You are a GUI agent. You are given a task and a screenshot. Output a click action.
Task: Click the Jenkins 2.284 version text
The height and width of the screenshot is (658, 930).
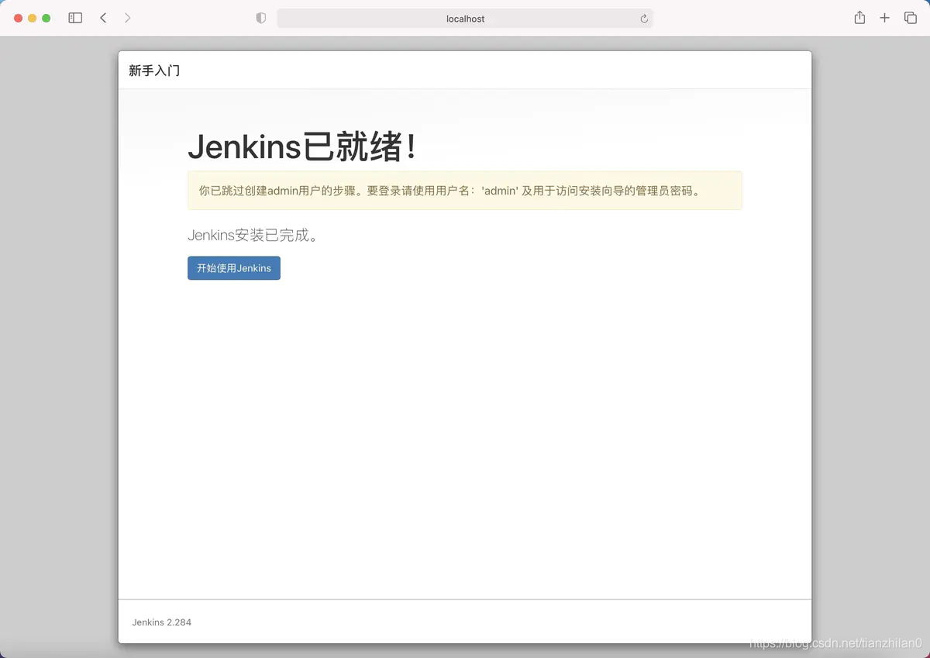[x=161, y=622]
